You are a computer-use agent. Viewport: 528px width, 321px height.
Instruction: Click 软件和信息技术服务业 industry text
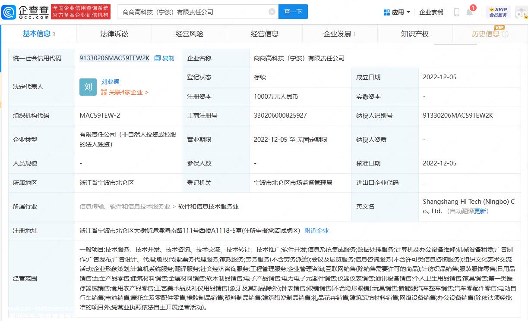click(x=209, y=206)
